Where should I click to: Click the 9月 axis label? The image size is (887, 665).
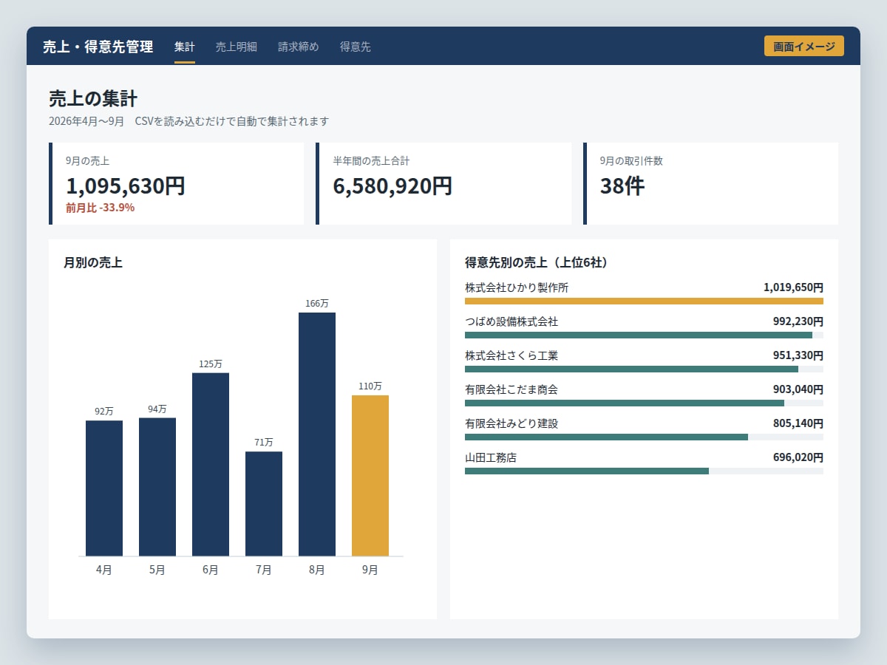tap(370, 570)
